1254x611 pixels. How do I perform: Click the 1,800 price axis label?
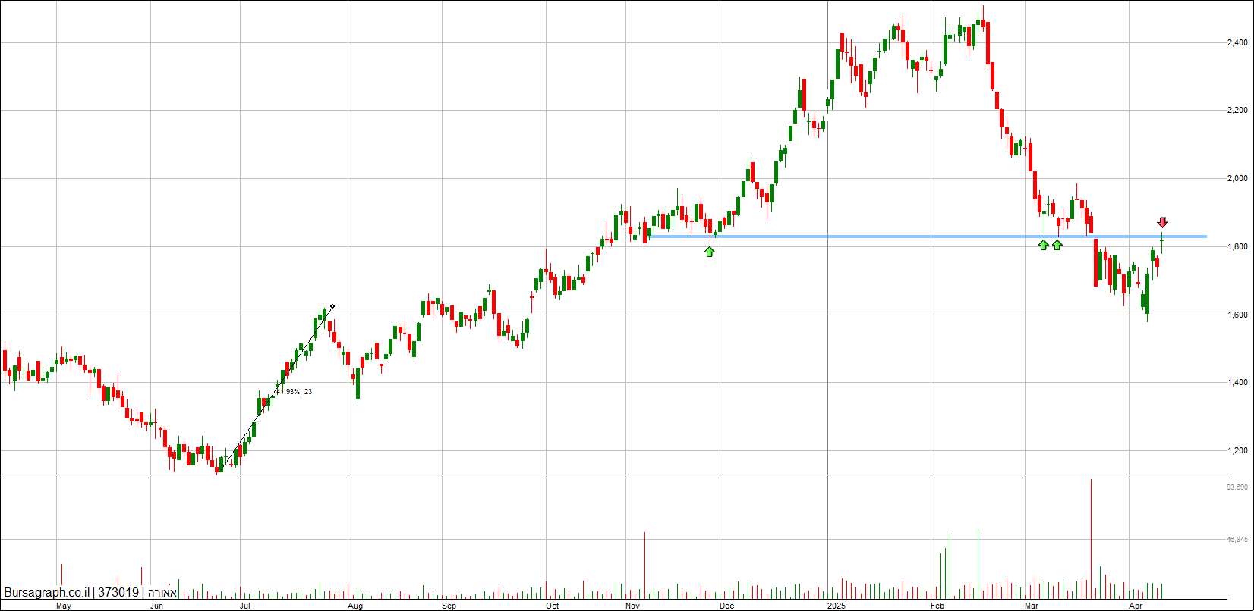[1237, 247]
